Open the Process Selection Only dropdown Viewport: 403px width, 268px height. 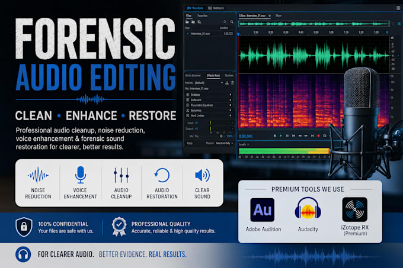[x=225, y=143]
